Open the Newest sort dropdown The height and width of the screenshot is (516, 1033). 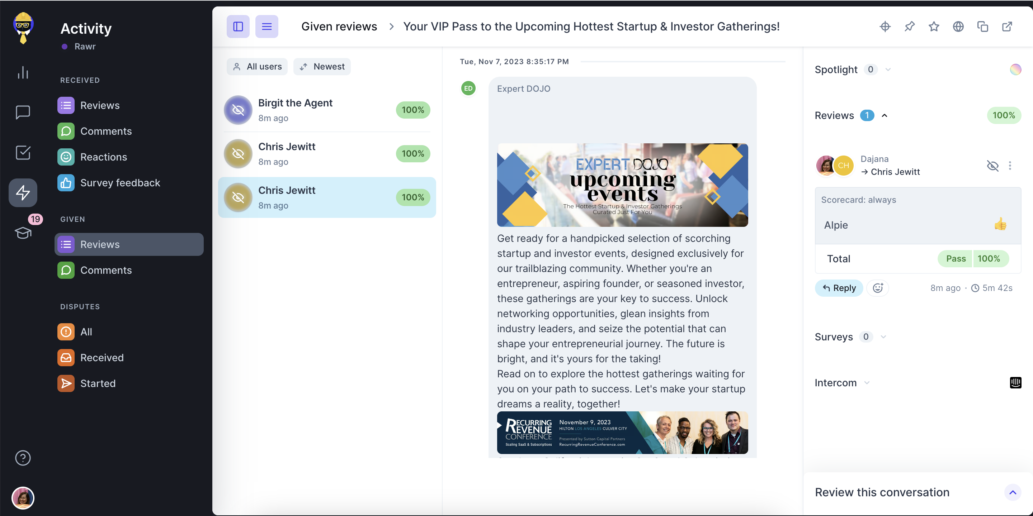pos(322,67)
